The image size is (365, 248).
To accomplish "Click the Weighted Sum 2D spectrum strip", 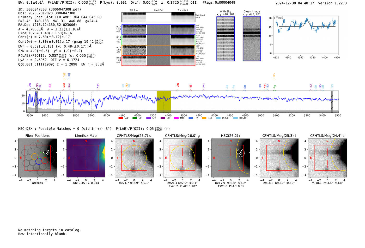I will coord(158,17).
